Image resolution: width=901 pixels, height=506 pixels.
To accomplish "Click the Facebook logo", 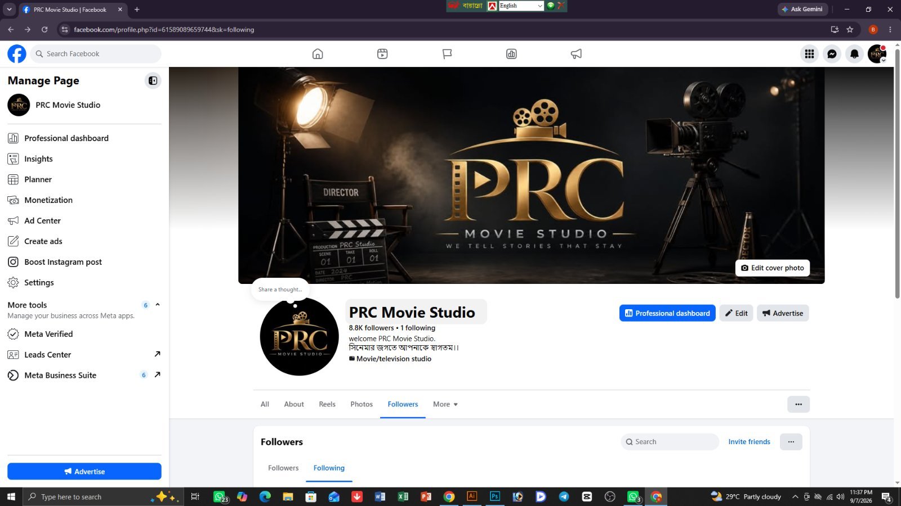I will click(x=17, y=54).
